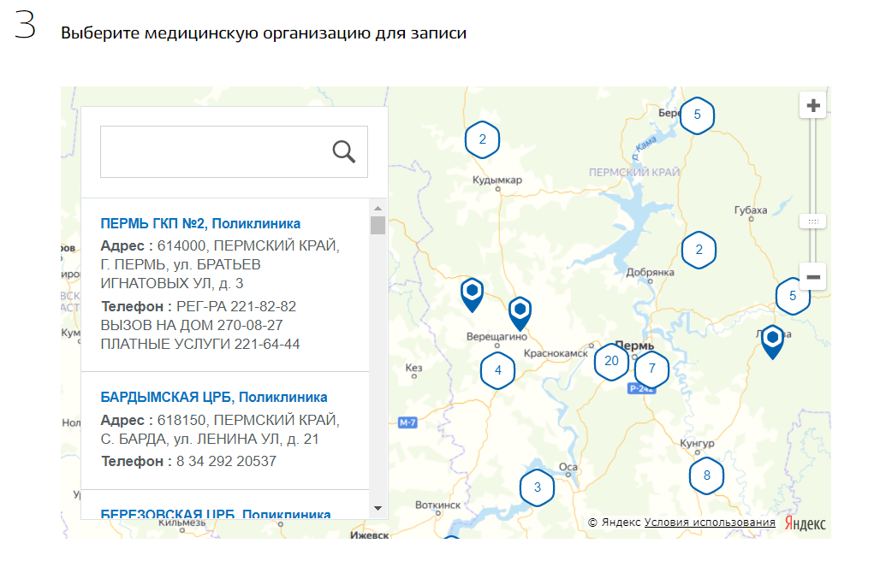Zoom in the map with plus button
This screenshot has width=892, height=561.
coord(812,106)
